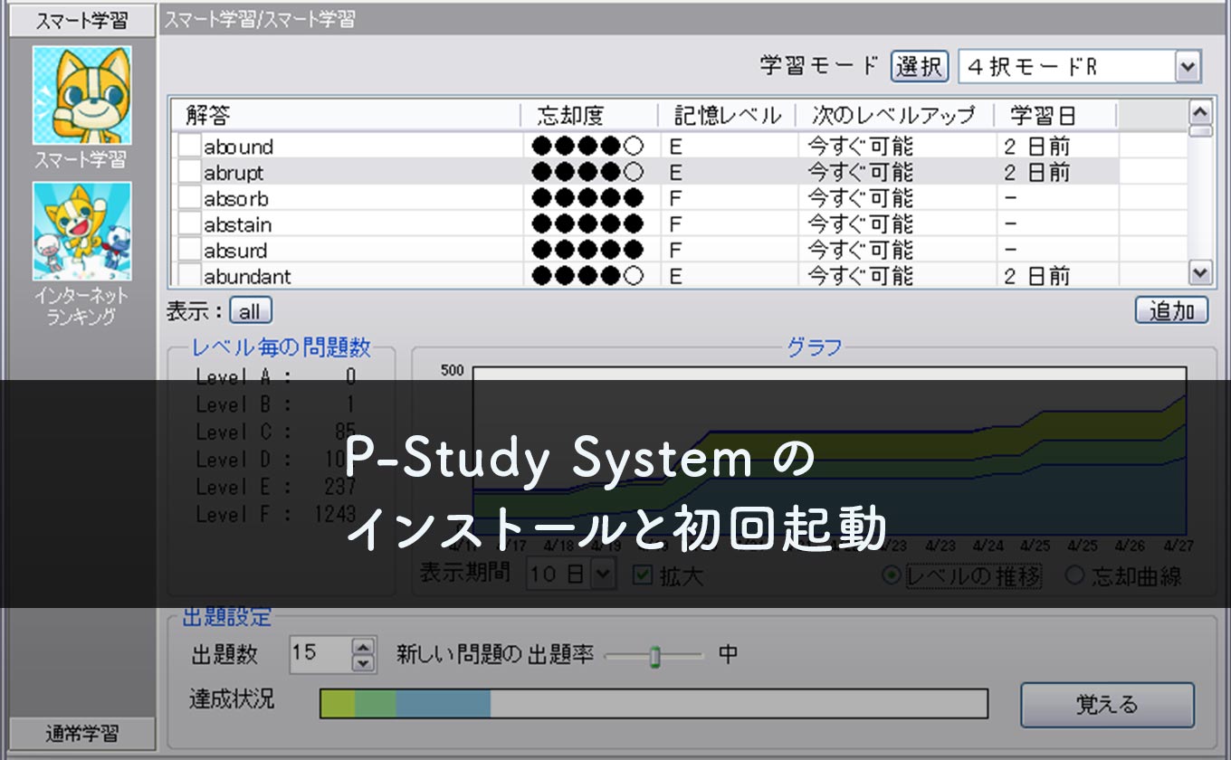Viewport: 1231px width, 760px height.
Task: Select the word abstain in list
Action: 237,224
